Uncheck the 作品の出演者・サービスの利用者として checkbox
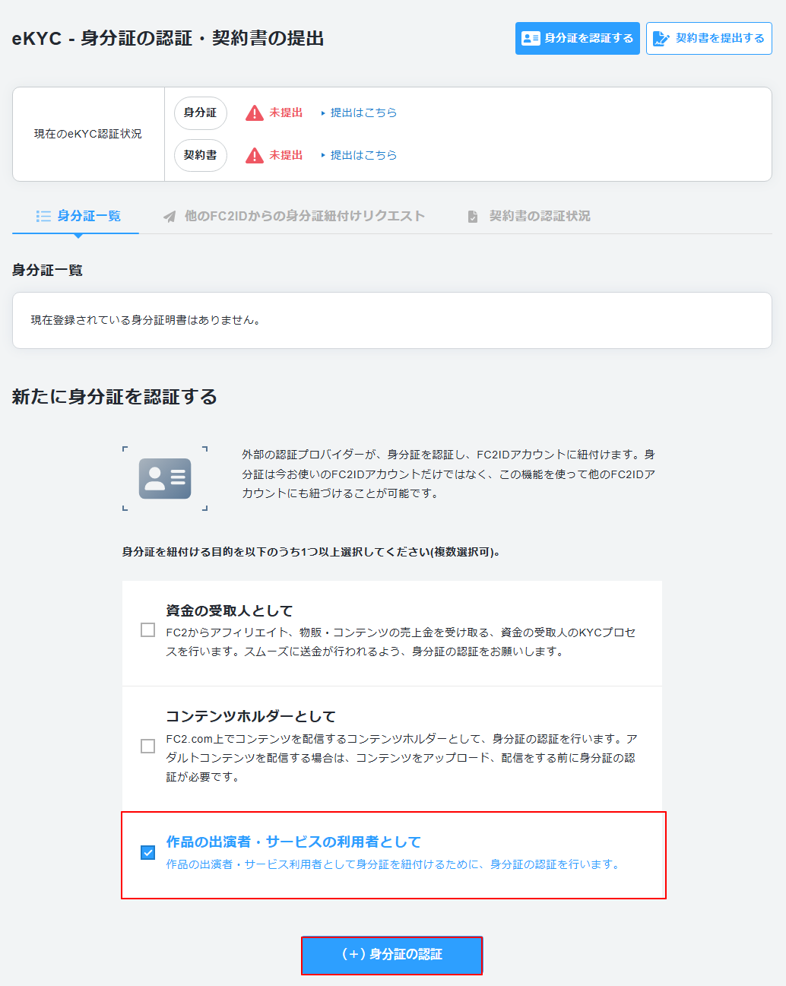Viewport: 786px width, 986px height. pyautogui.click(x=148, y=852)
